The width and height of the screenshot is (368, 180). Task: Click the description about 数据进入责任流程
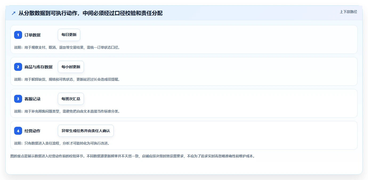pyautogui.click(x=62, y=143)
